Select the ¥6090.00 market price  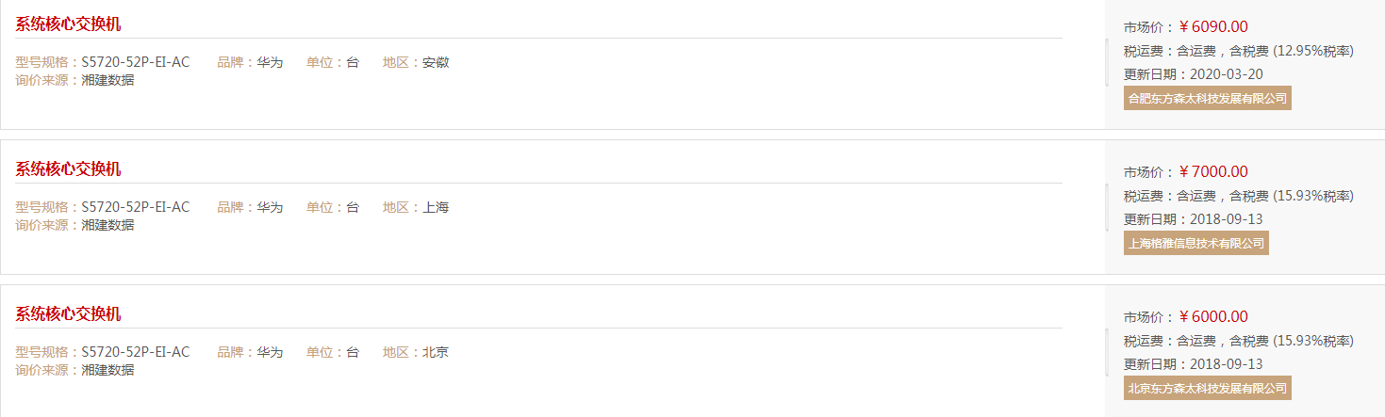tap(1213, 26)
